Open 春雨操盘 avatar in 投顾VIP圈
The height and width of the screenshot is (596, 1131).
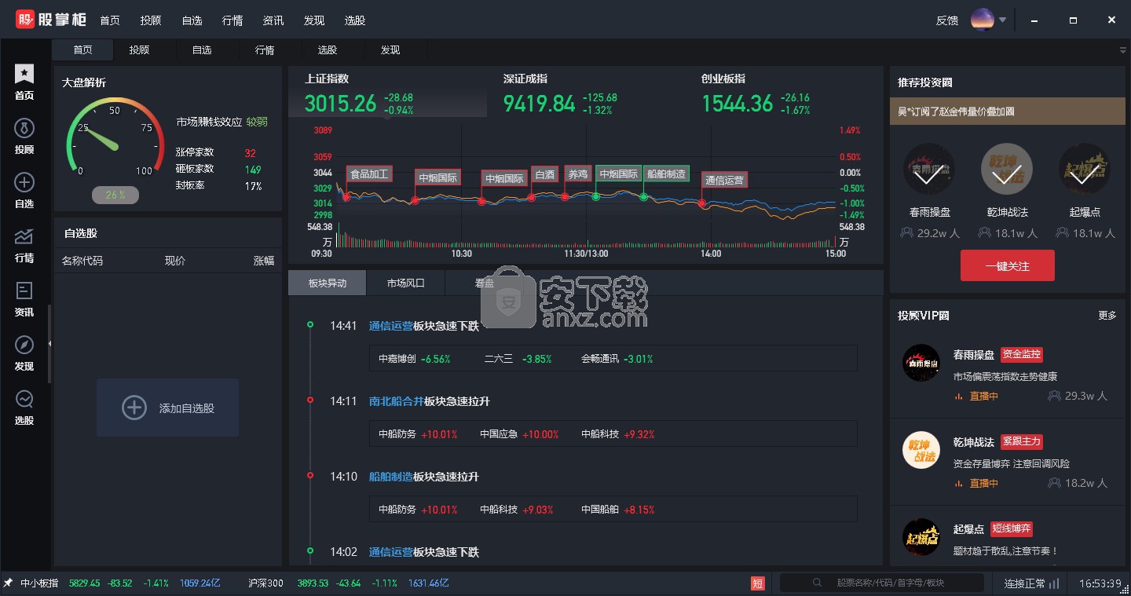point(921,363)
